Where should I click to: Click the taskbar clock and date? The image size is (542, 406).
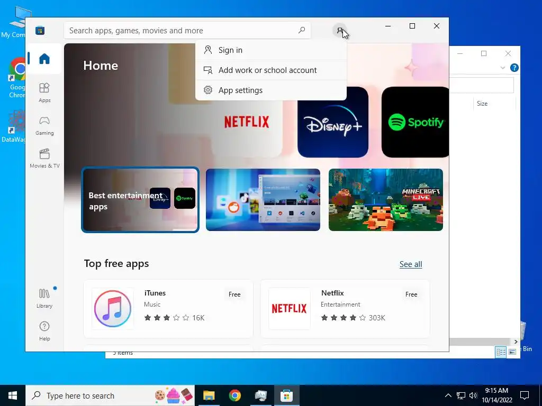pyautogui.click(x=496, y=395)
